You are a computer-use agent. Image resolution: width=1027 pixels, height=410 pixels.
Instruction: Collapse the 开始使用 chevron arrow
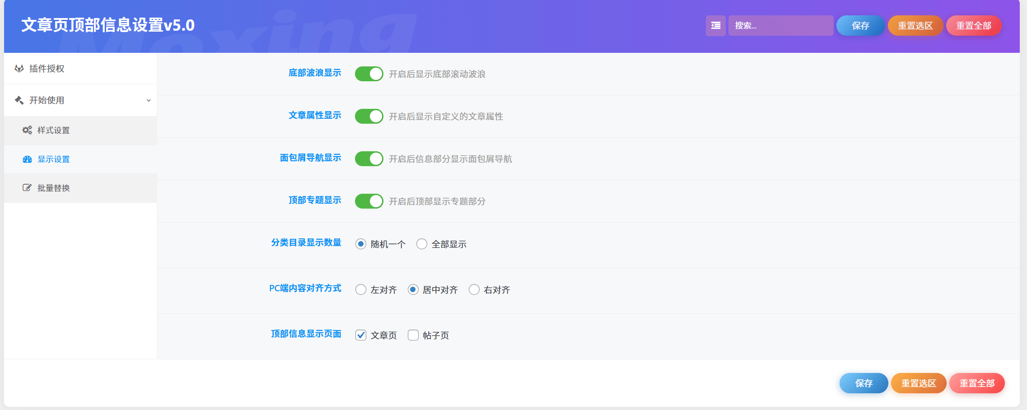(149, 100)
